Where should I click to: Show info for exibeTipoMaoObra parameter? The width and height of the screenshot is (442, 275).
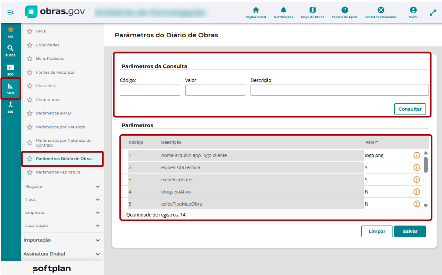tap(417, 204)
